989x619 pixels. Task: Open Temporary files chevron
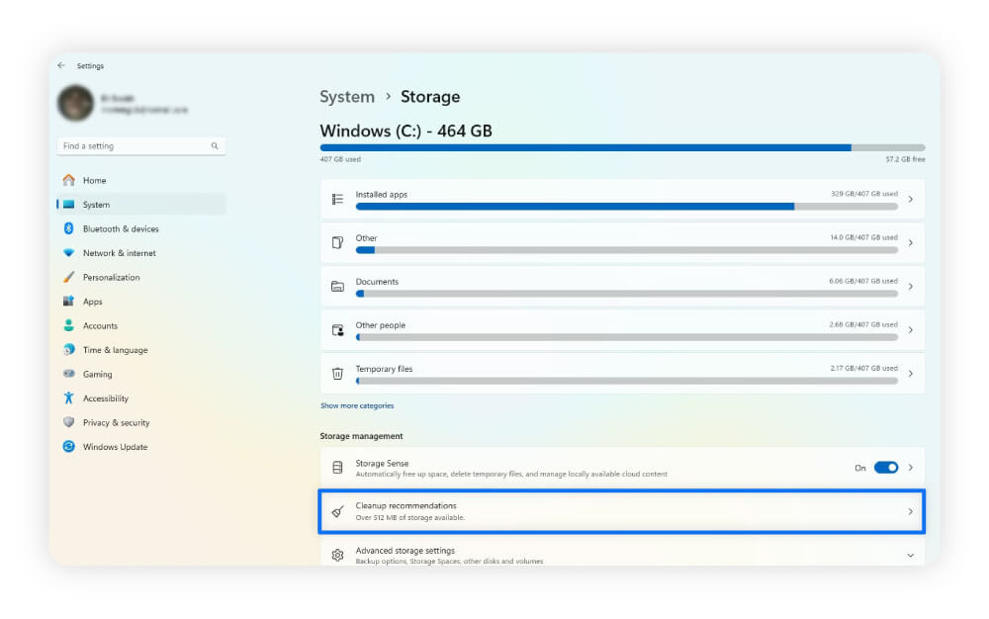910,374
